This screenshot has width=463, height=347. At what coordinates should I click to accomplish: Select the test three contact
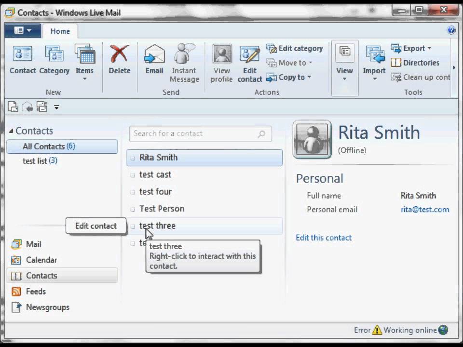pos(204,226)
